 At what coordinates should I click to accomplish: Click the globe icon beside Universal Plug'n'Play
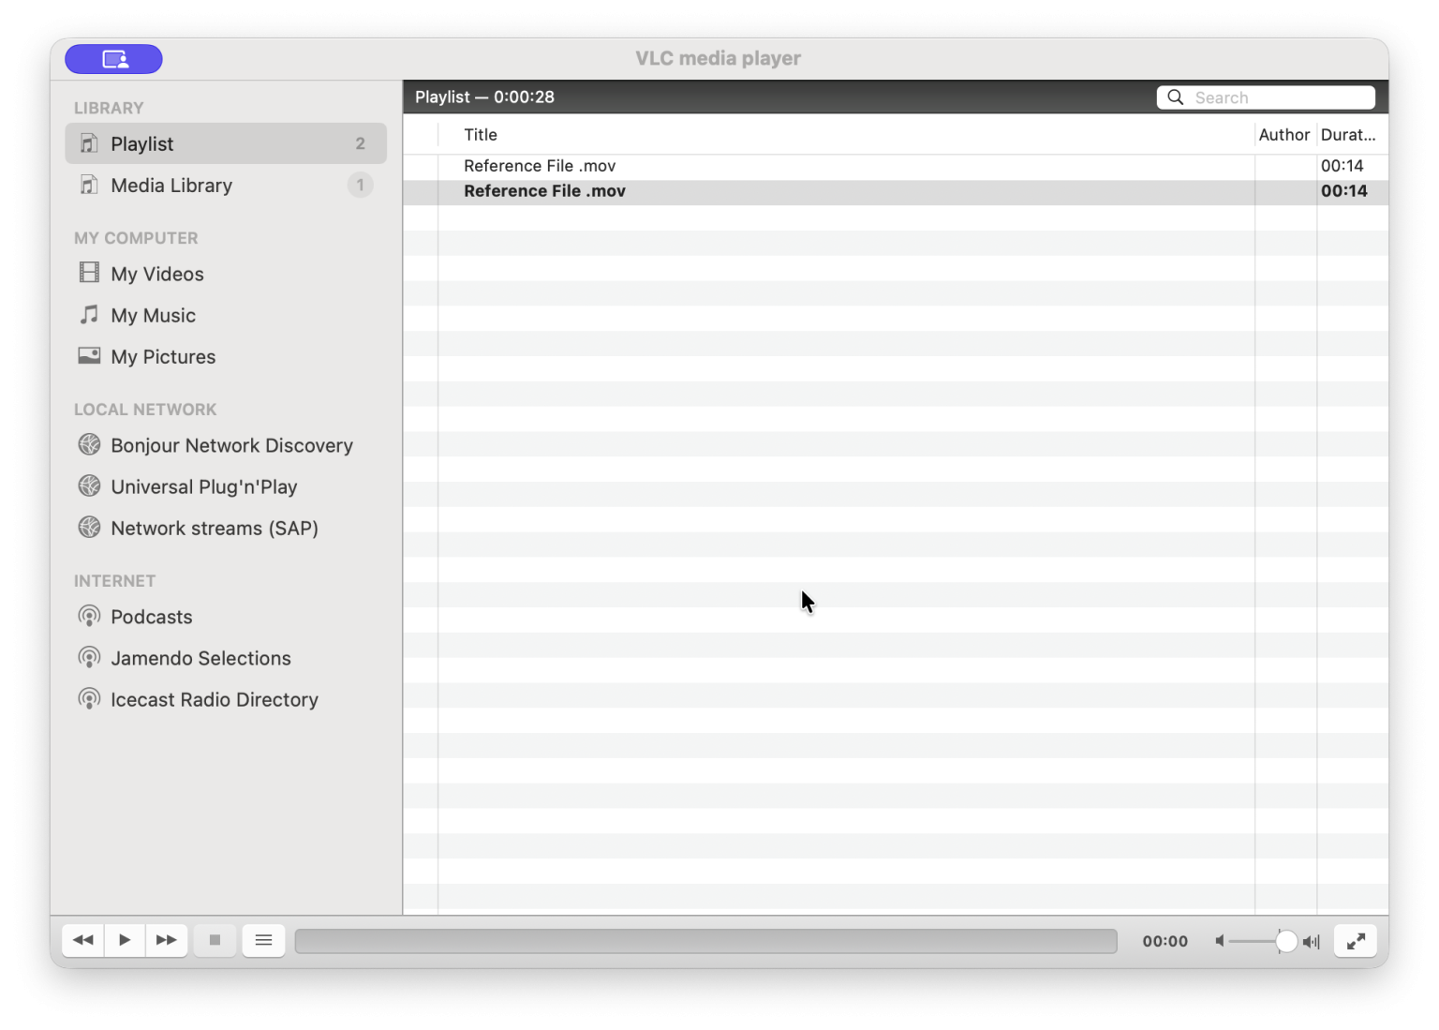89,485
